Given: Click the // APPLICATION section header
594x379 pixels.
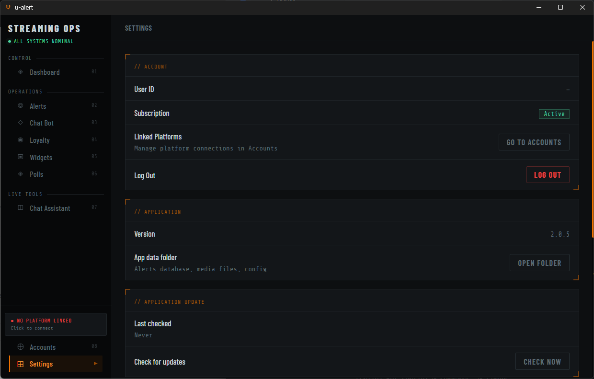Looking at the screenshot, I should pos(158,212).
